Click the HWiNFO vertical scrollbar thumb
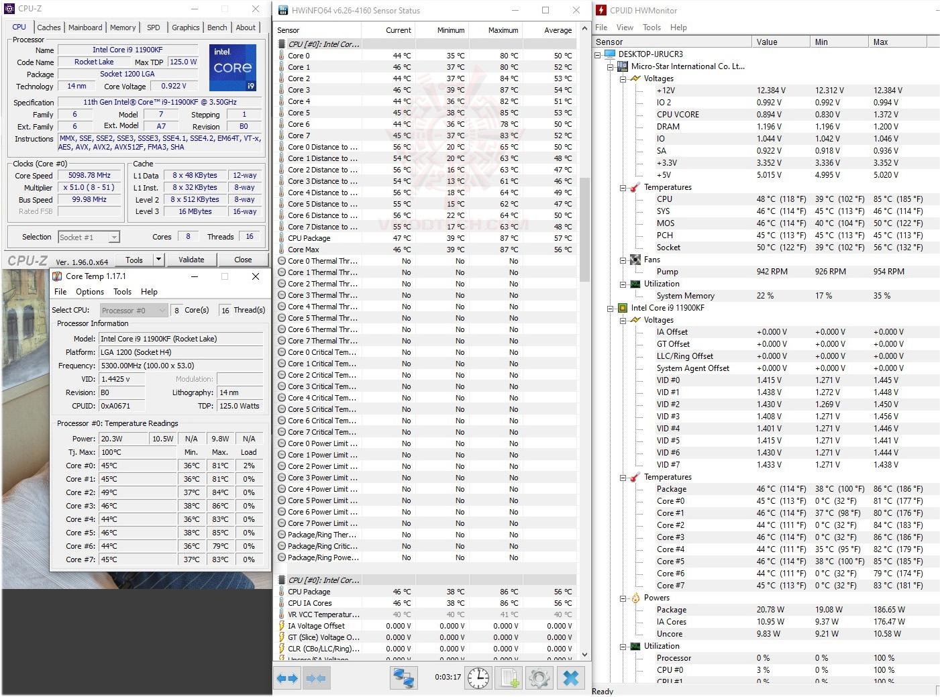 click(x=584, y=229)
